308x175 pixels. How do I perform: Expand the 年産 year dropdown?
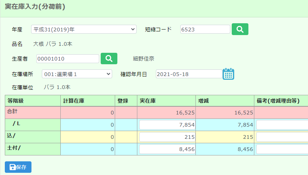(x=84, y=29)
